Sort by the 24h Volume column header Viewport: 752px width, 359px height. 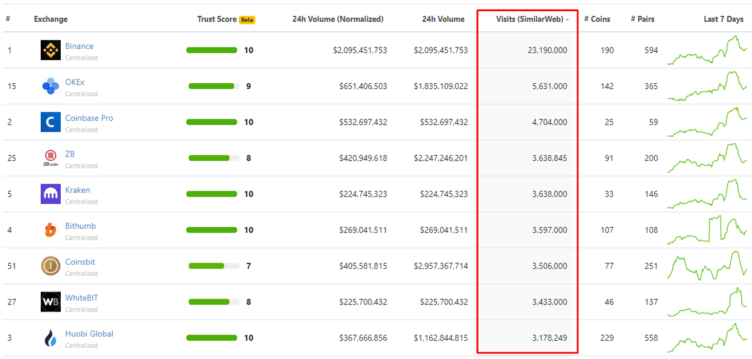click(443, 19)
